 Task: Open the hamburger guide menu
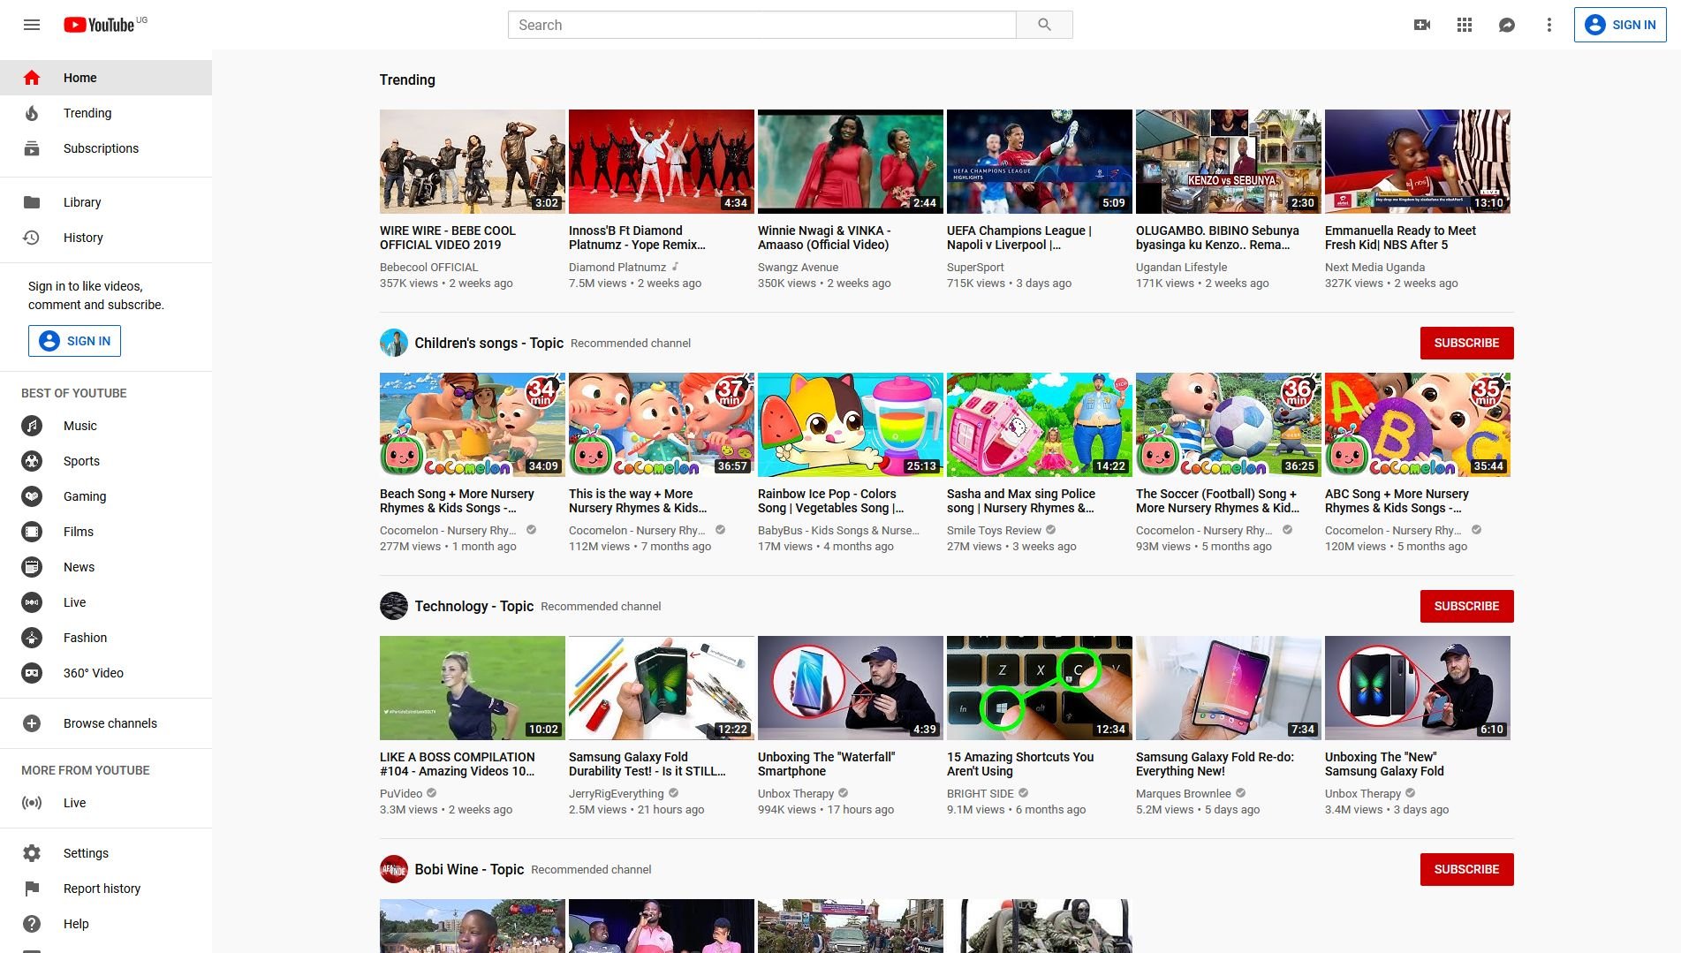tap(32, 25)
